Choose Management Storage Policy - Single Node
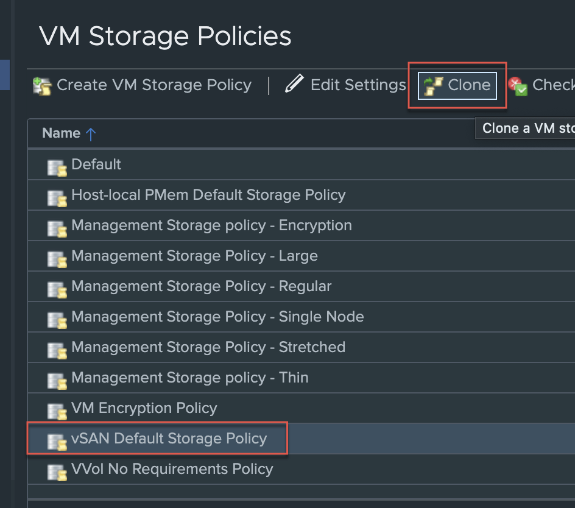The height and width of the screenshot is (508, 575). 217,317
